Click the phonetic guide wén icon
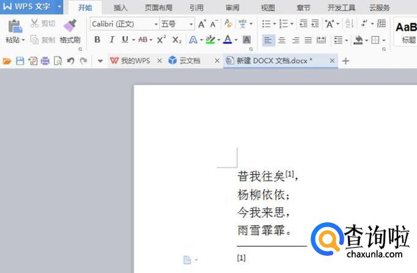Screen dimensions: 417x273 [x=242, y=24]
